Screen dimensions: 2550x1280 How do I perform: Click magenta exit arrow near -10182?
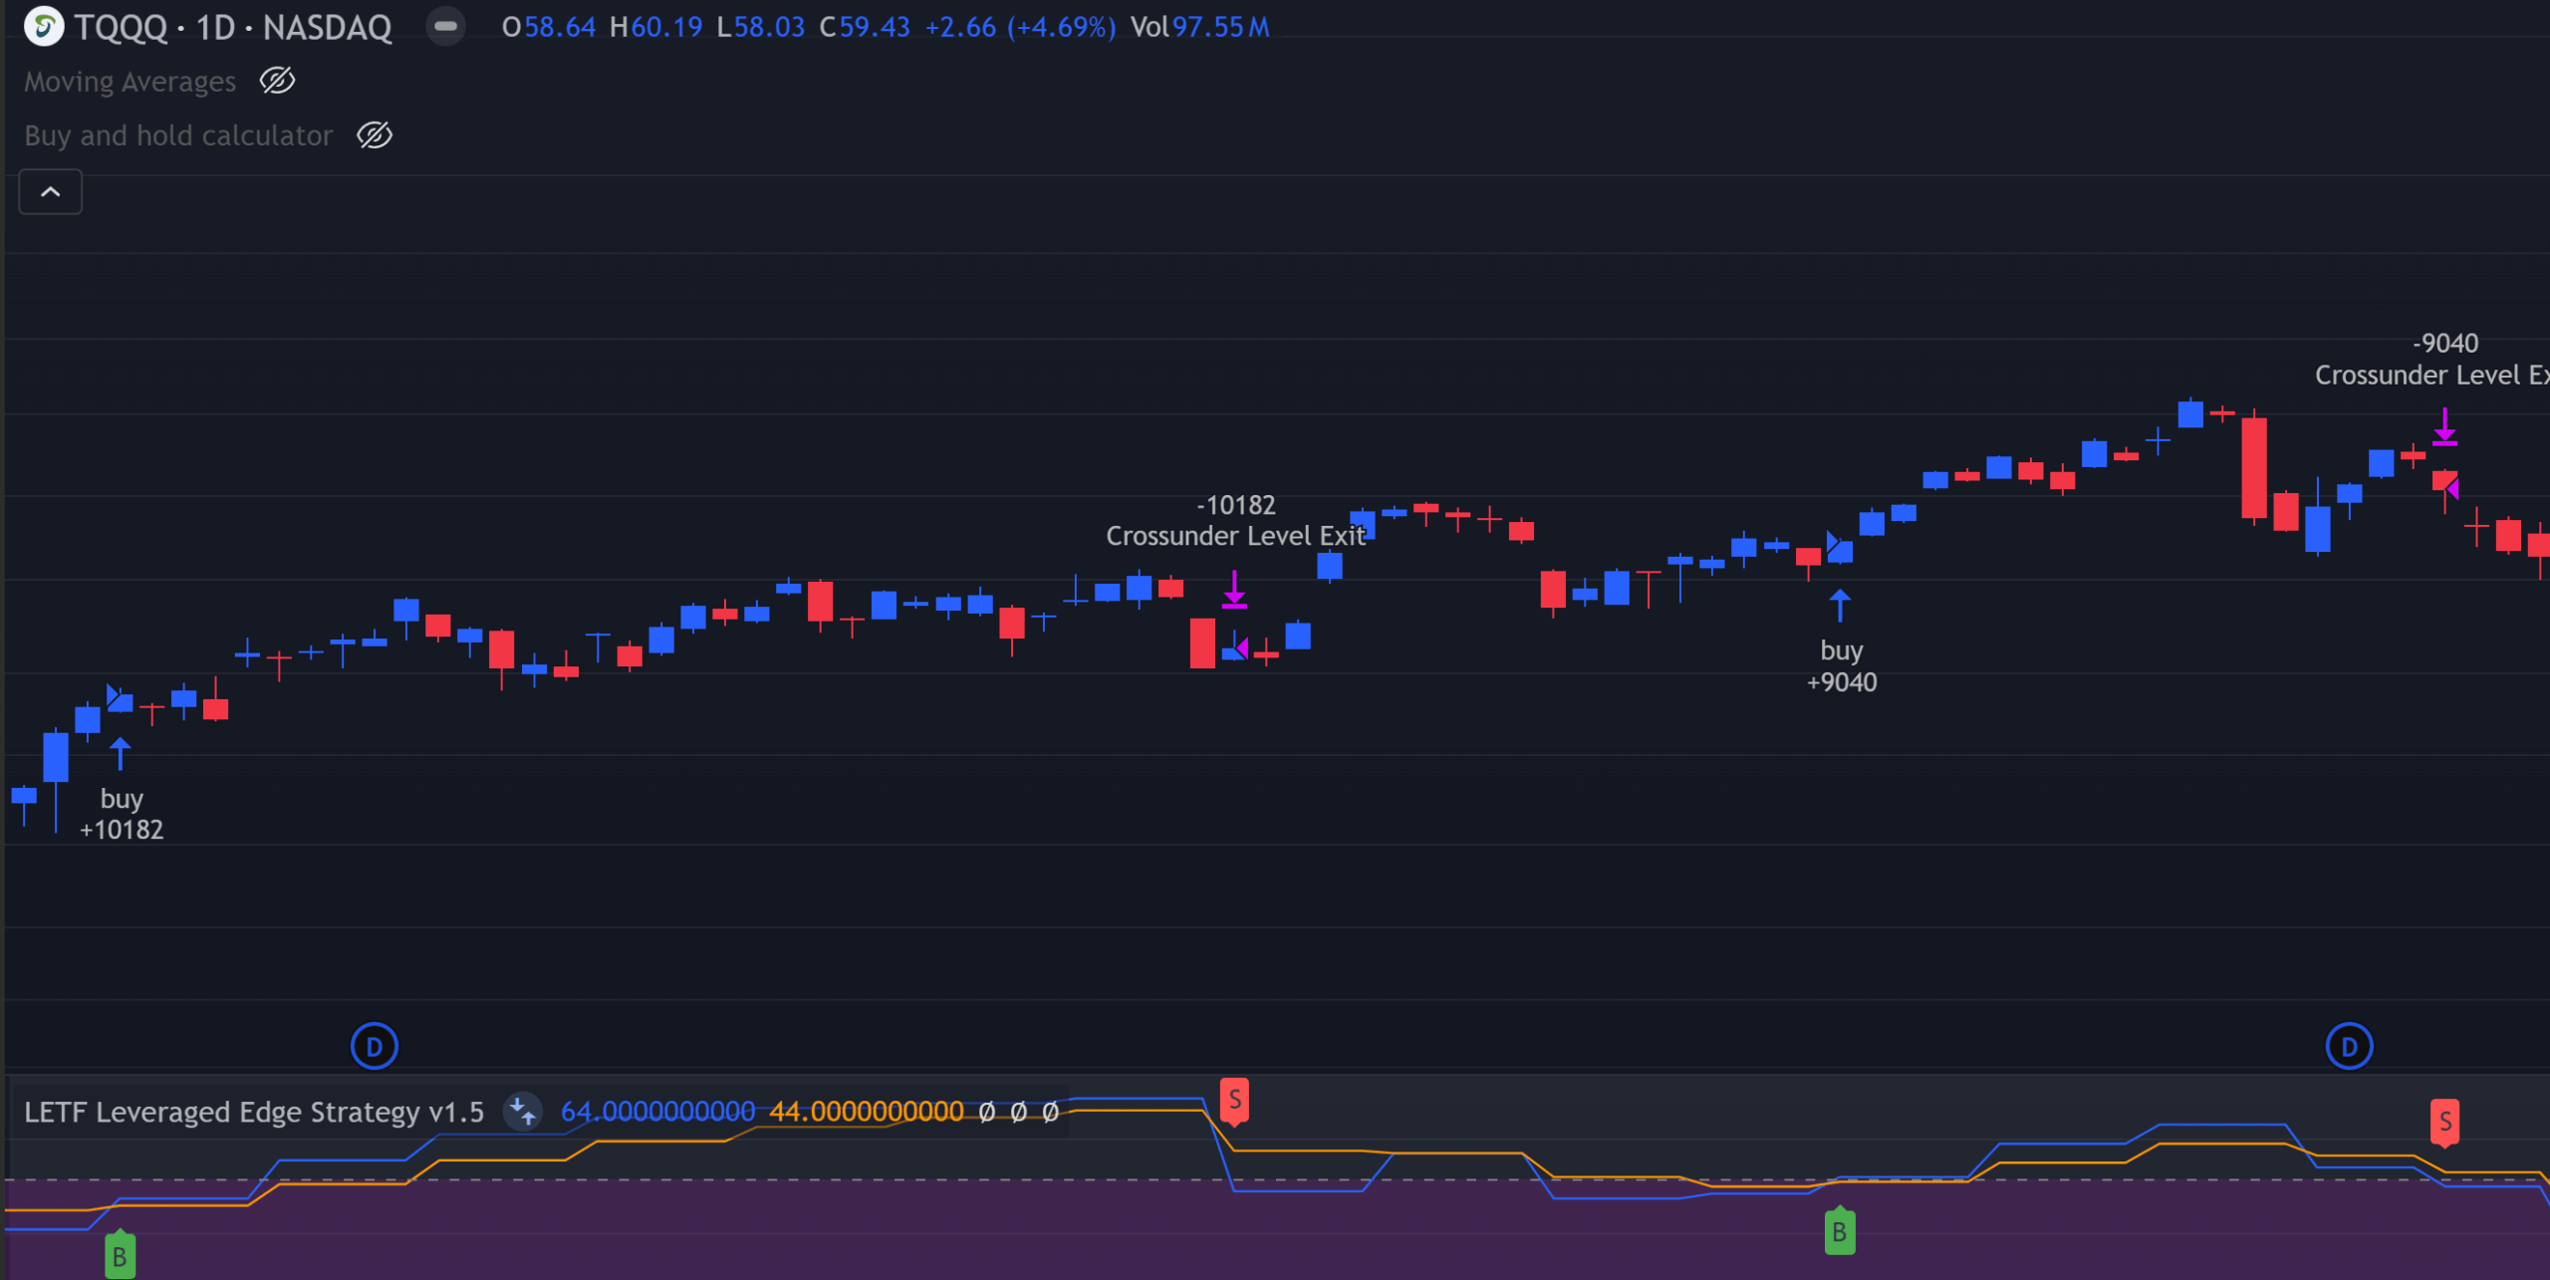point(1234,590)
